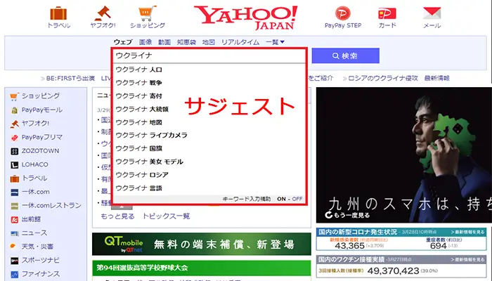Image resolution: width=492 pixels, height=281 pixels.
Task: Open 最新情報を見る link in ワクチン接種実績 panel
Action: 468,260
